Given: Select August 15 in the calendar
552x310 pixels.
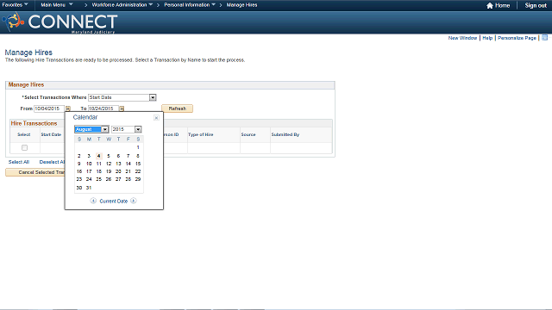Looking at the screenshot, I should tap(138, 164).
